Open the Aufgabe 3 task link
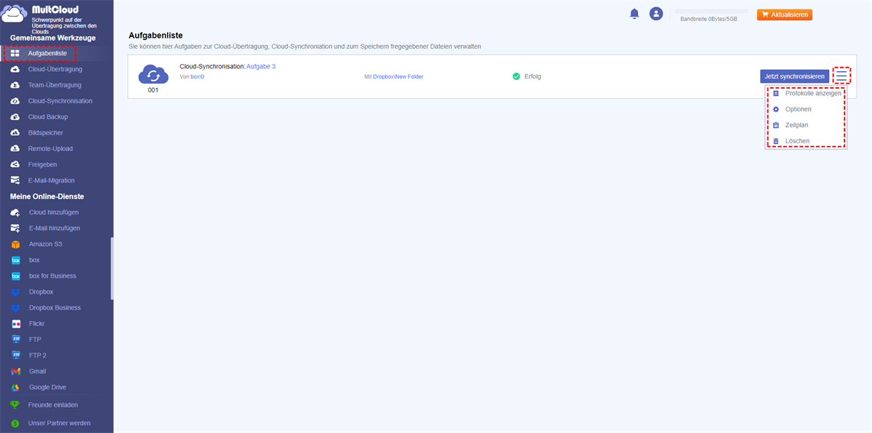 (x=261, y=66)
